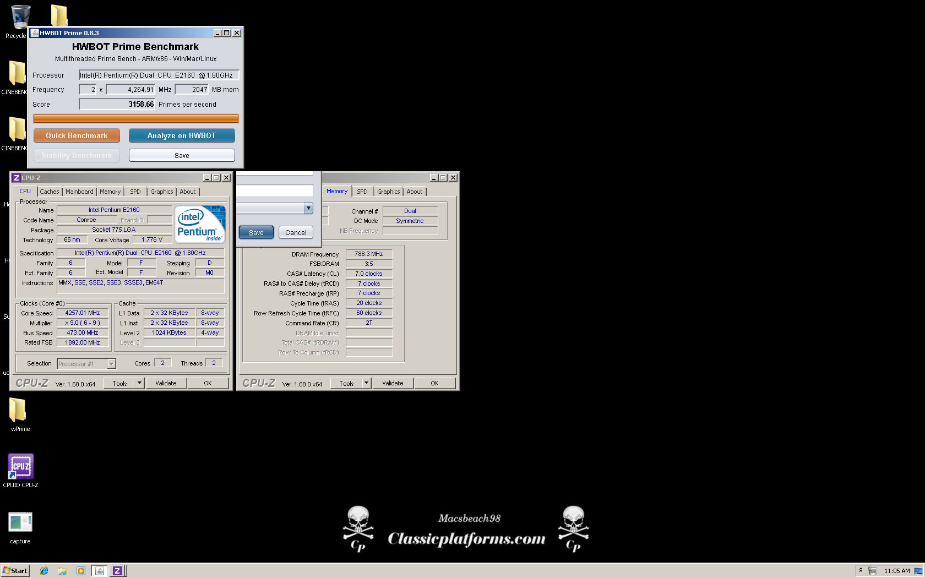
Task: Click the CPU-Z title bar Z icon
Action: 16,178
